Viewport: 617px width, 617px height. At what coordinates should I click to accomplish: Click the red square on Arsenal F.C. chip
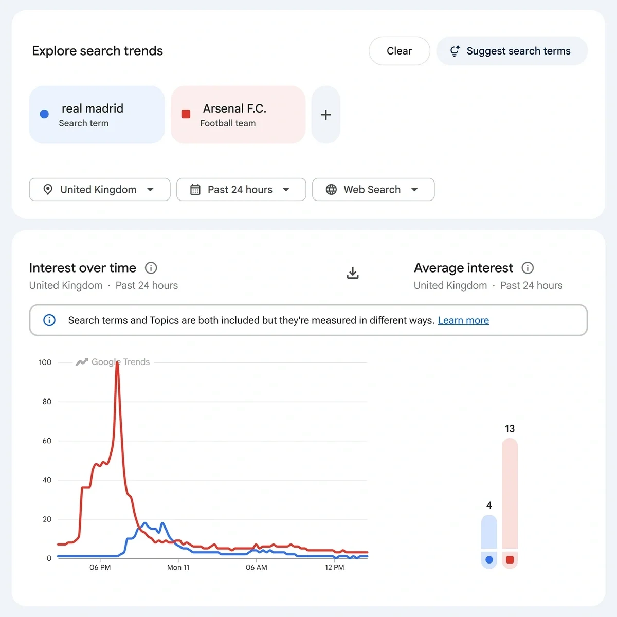[186, 114]
